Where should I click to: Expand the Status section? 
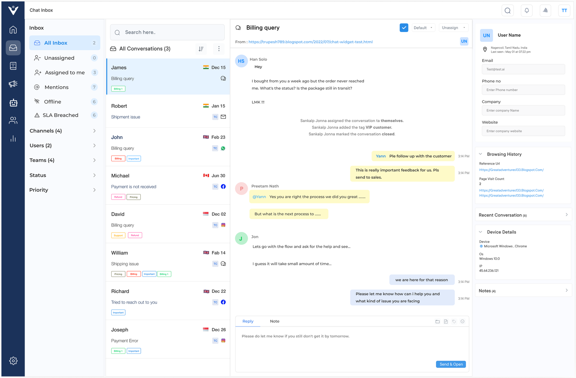(63, 175)
